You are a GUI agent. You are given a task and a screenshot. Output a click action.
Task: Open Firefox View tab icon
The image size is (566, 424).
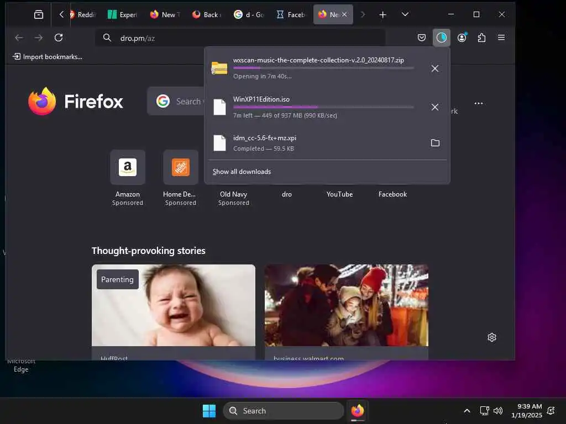tap(39, 14)
